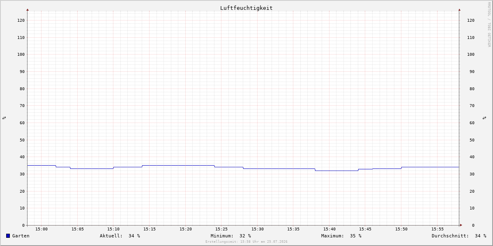Click the 15:15 time axis label
Viewport: 493px width, 246px height.
pos(150,229)
